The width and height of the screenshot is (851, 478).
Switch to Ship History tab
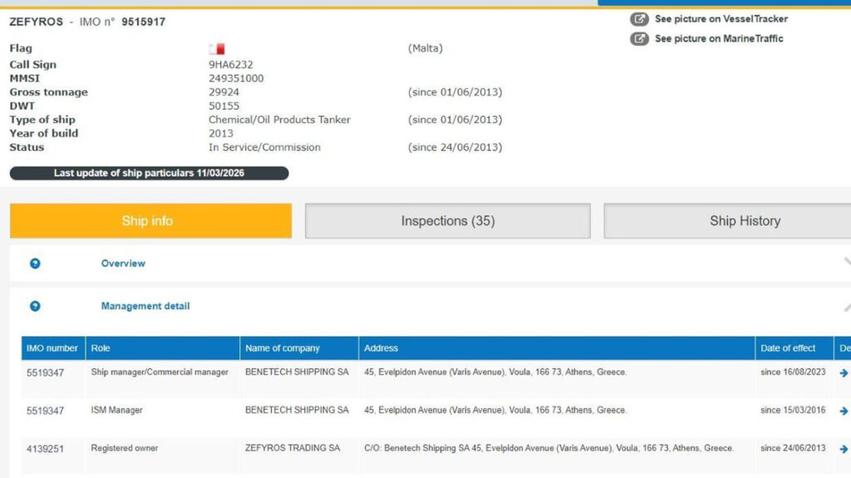pos(727,221)
